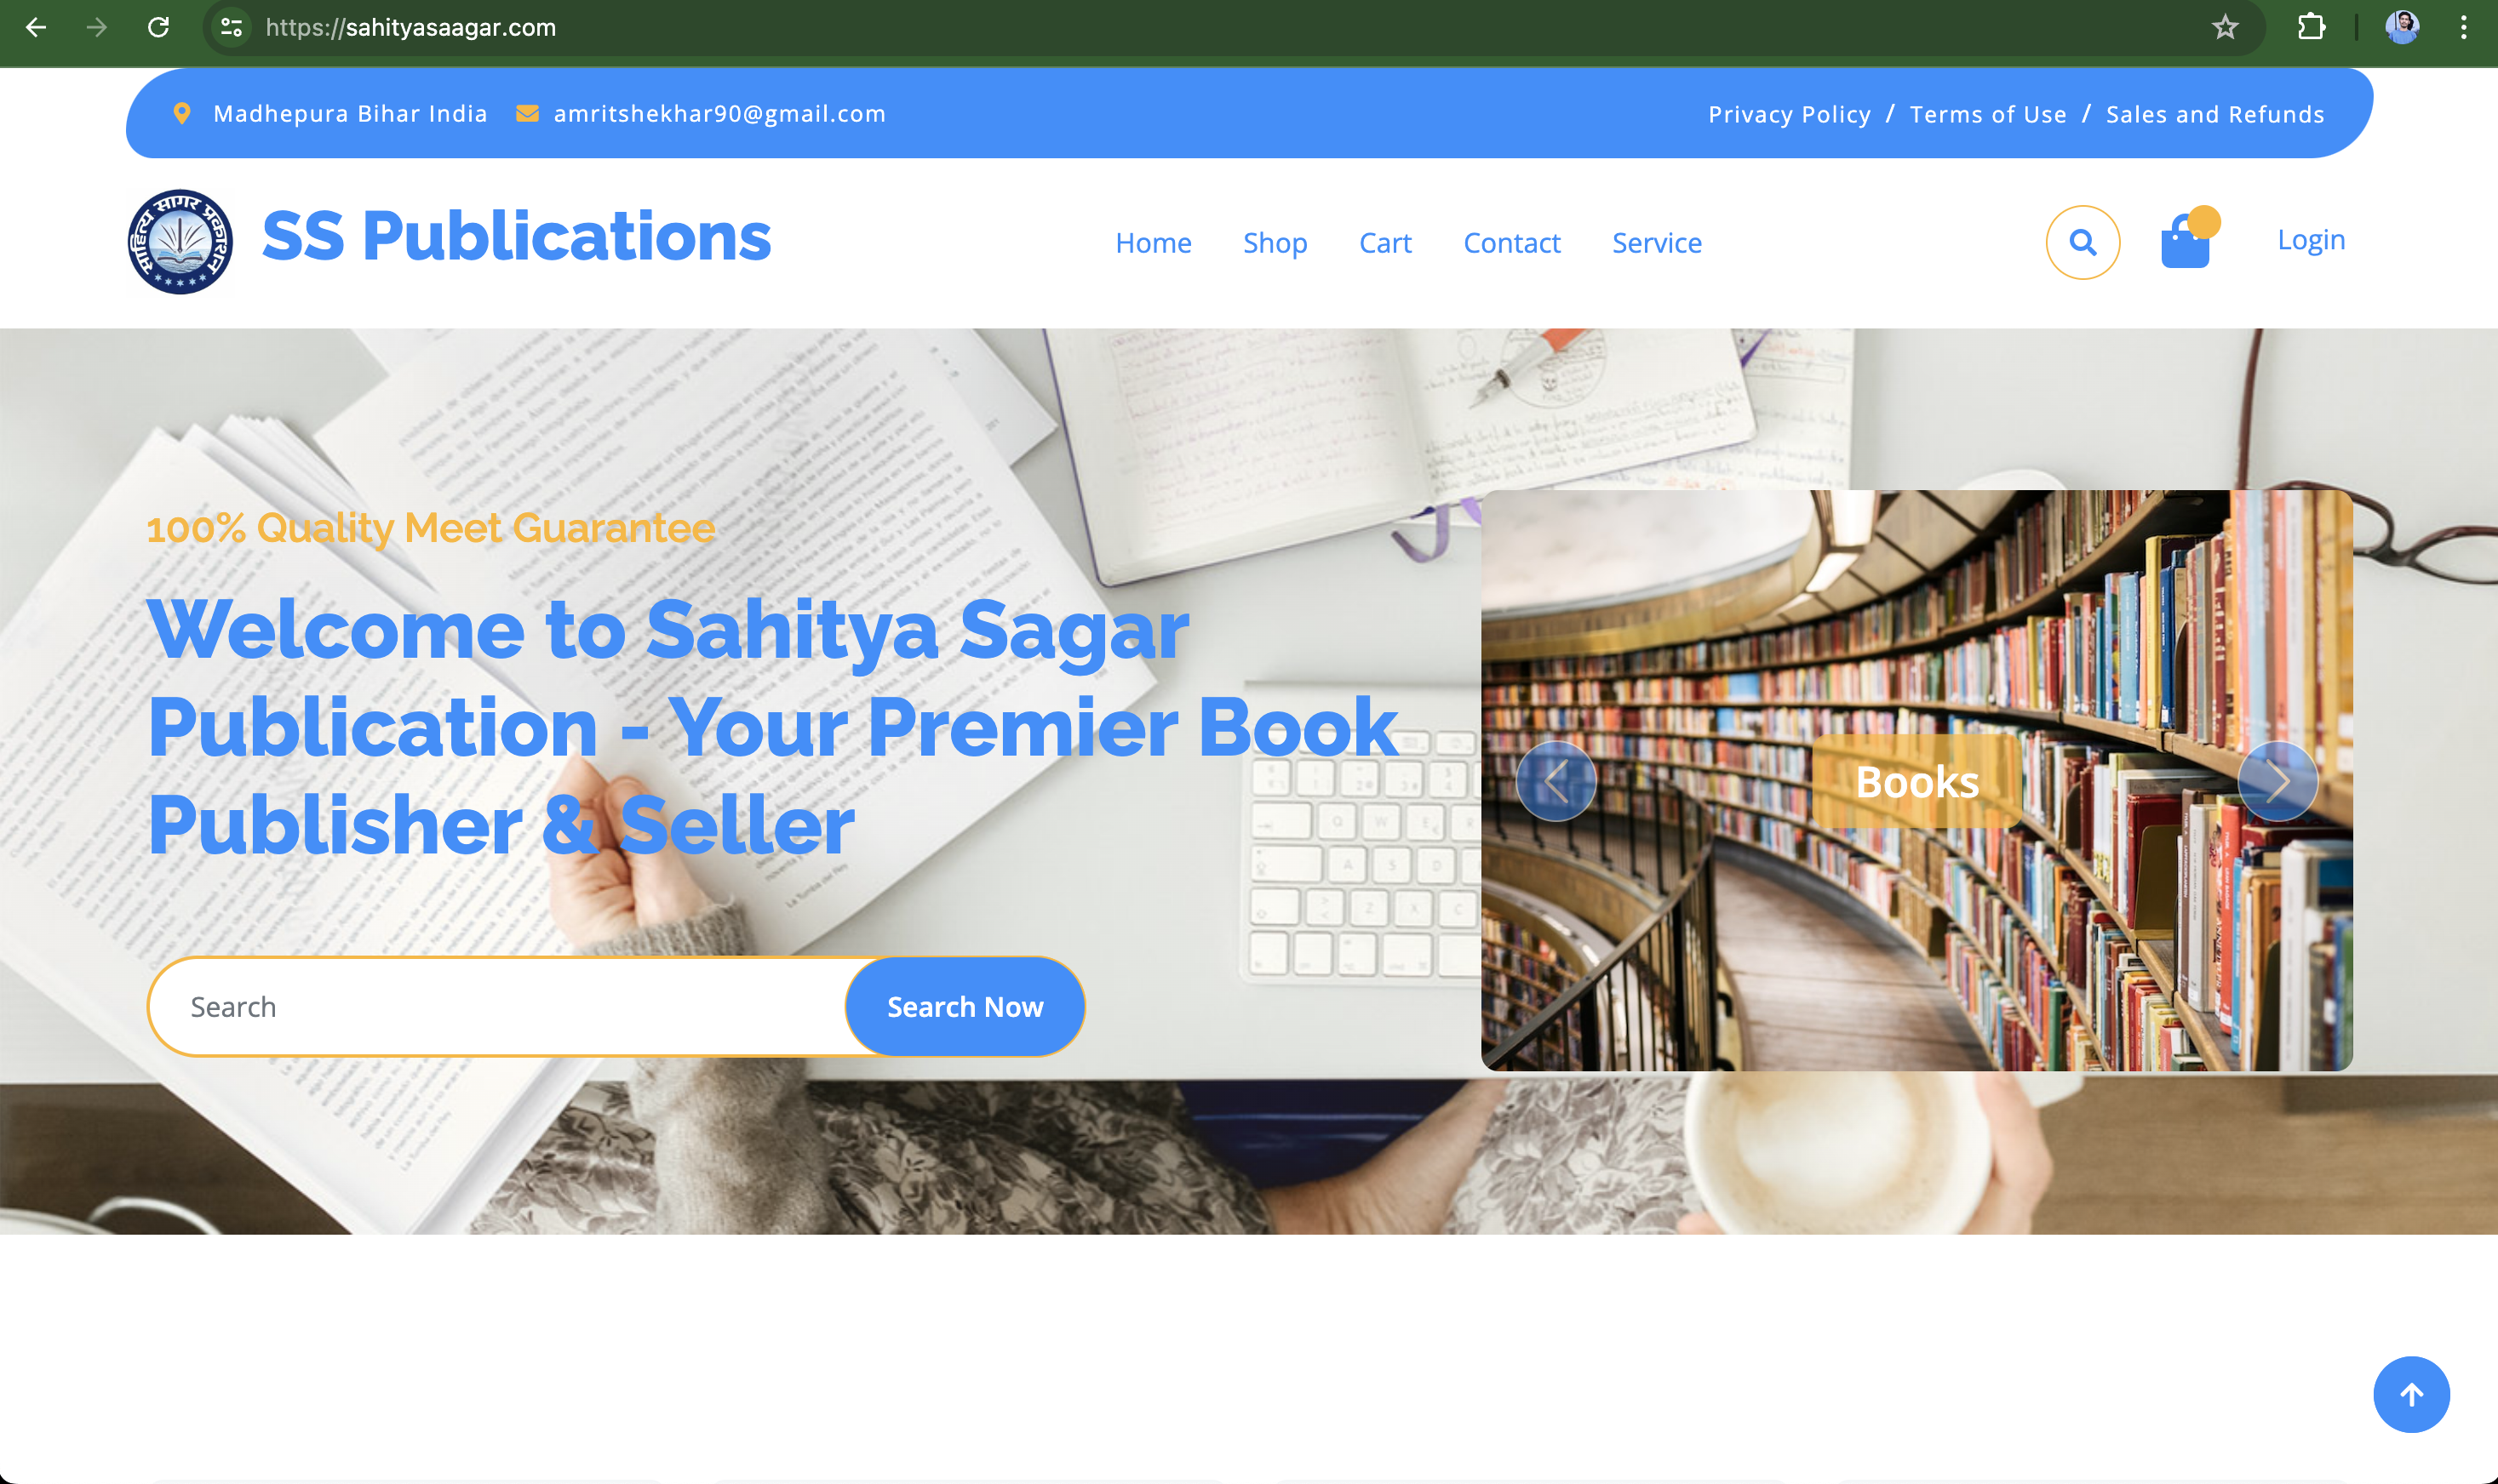2498x1484 pixels.
Task: Open the browser extensions puzzle icon
Action: 2311,27
